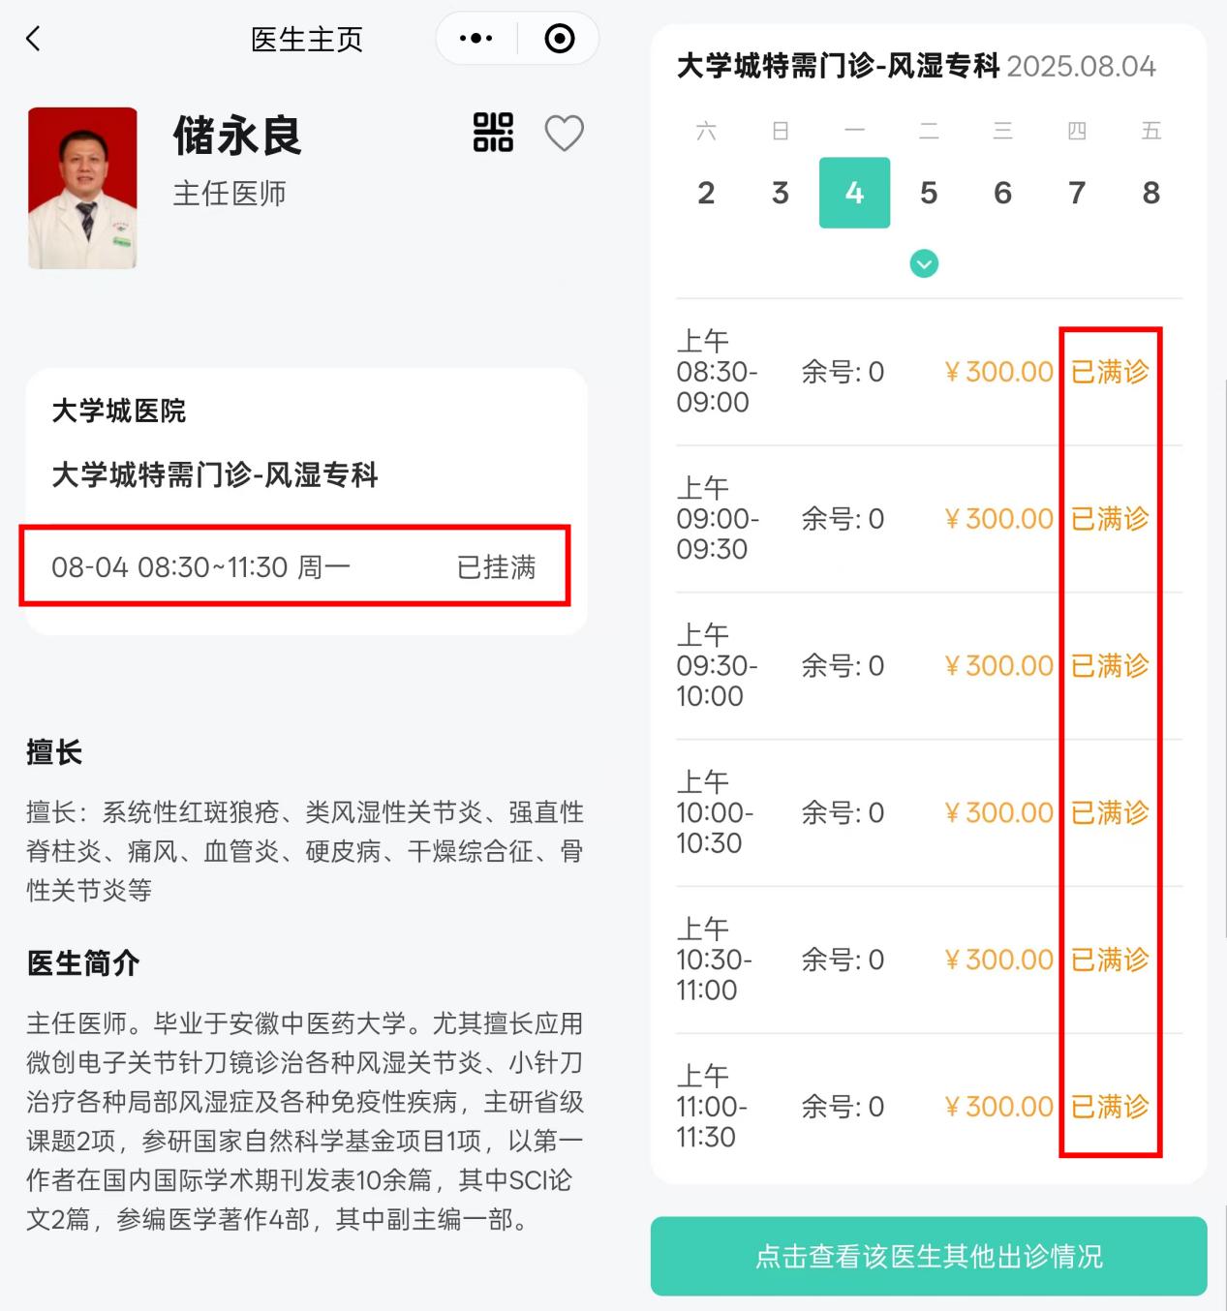Tap 已满诊 for the 10:00-10:30 slot
The width and height of the screenshot is (1227, 1311).
(x=1110, y=812)
